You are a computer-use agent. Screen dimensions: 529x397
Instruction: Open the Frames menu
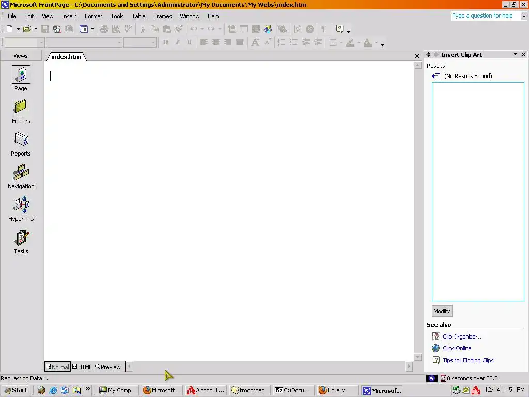click(162, 16)
